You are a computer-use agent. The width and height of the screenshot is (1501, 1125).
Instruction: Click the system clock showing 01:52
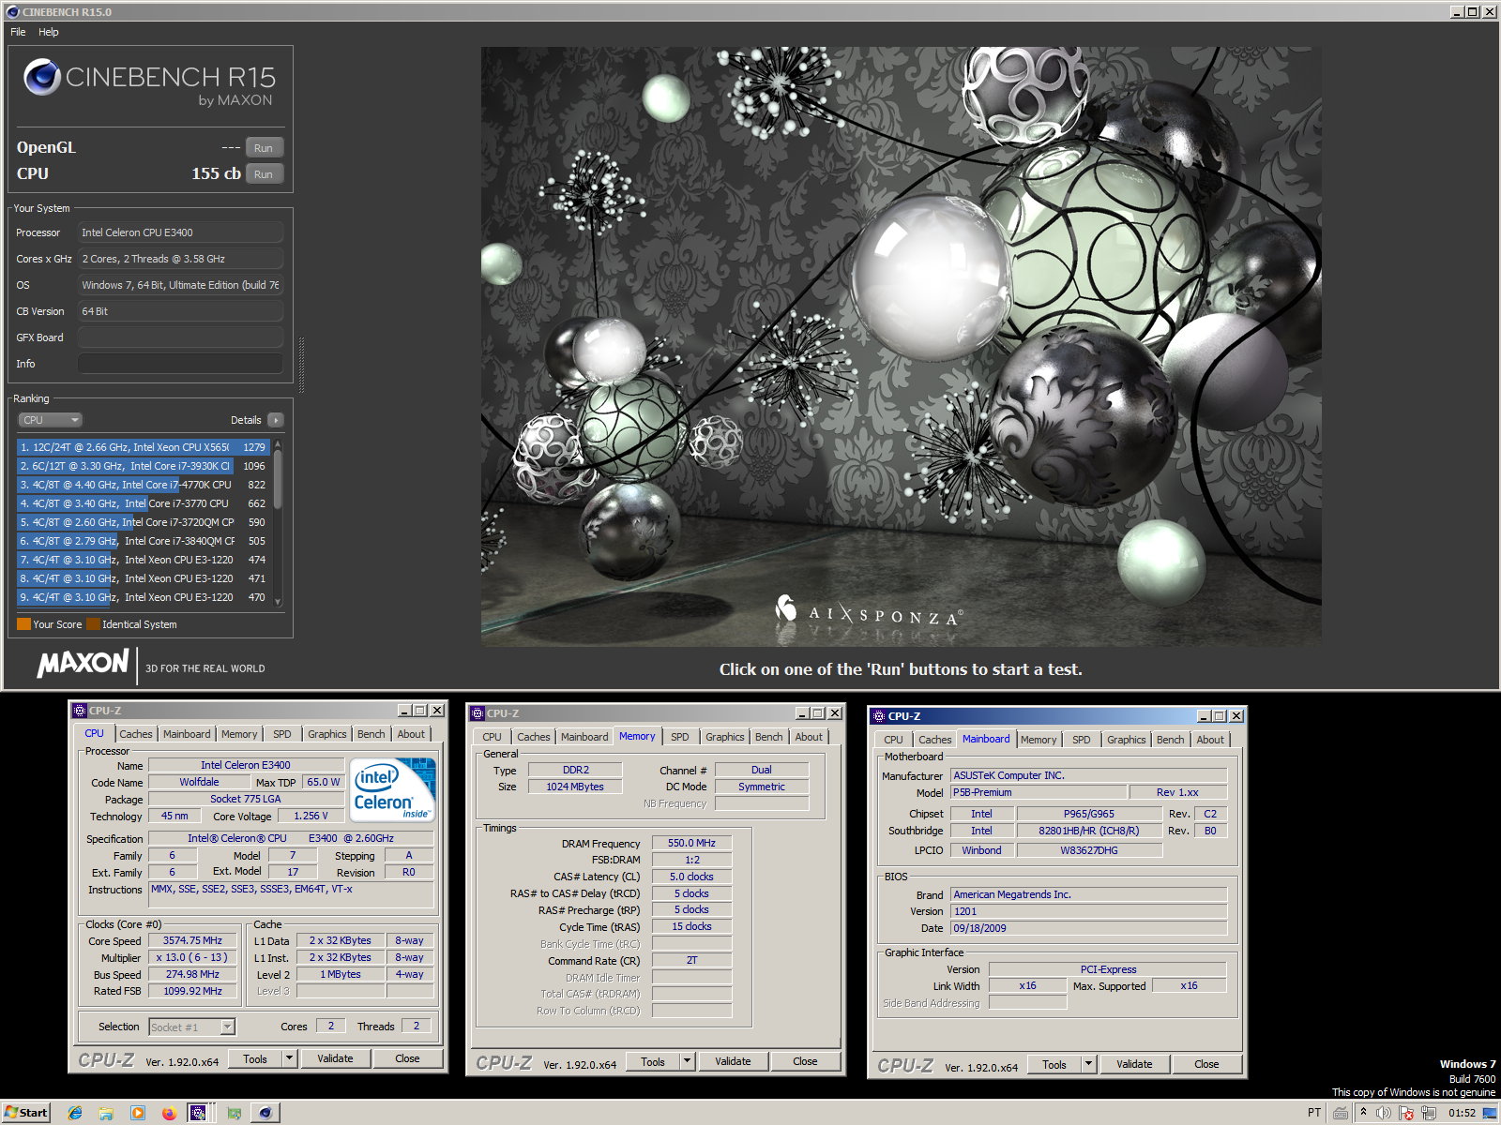point(1462,1113)
